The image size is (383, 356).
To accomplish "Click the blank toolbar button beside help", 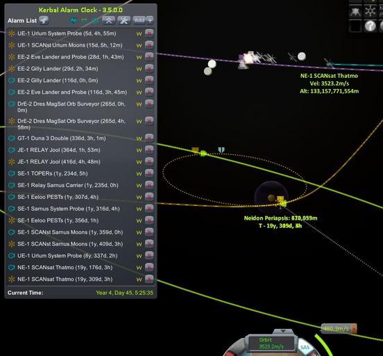I will (x=355, y=26).
